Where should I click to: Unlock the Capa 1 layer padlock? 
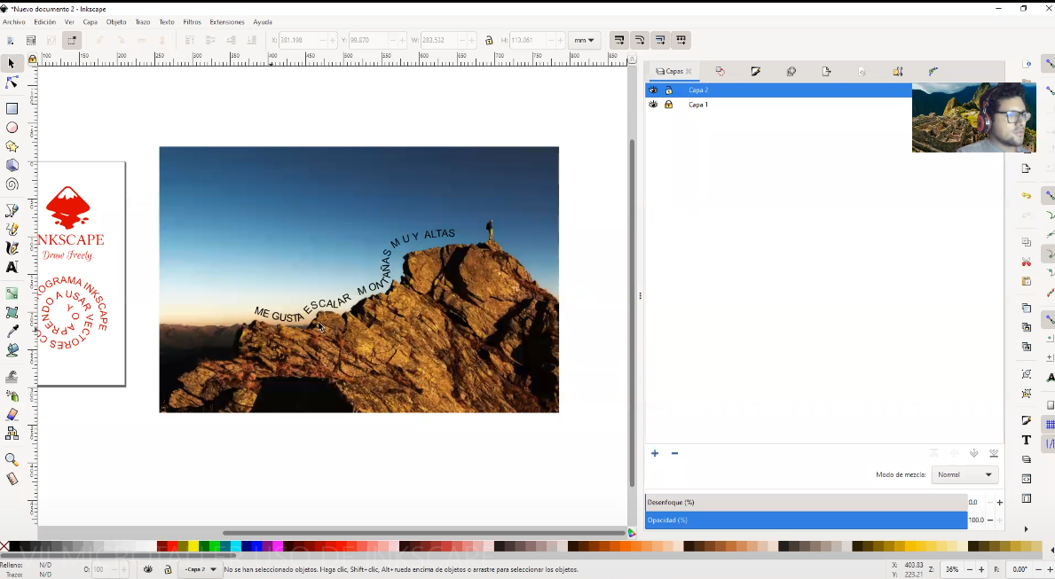(669, 105)
